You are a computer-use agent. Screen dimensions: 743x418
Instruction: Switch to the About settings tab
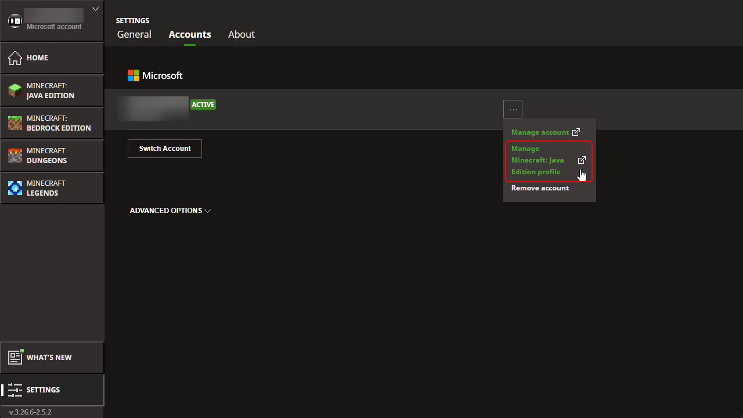(x=241, y=34)
